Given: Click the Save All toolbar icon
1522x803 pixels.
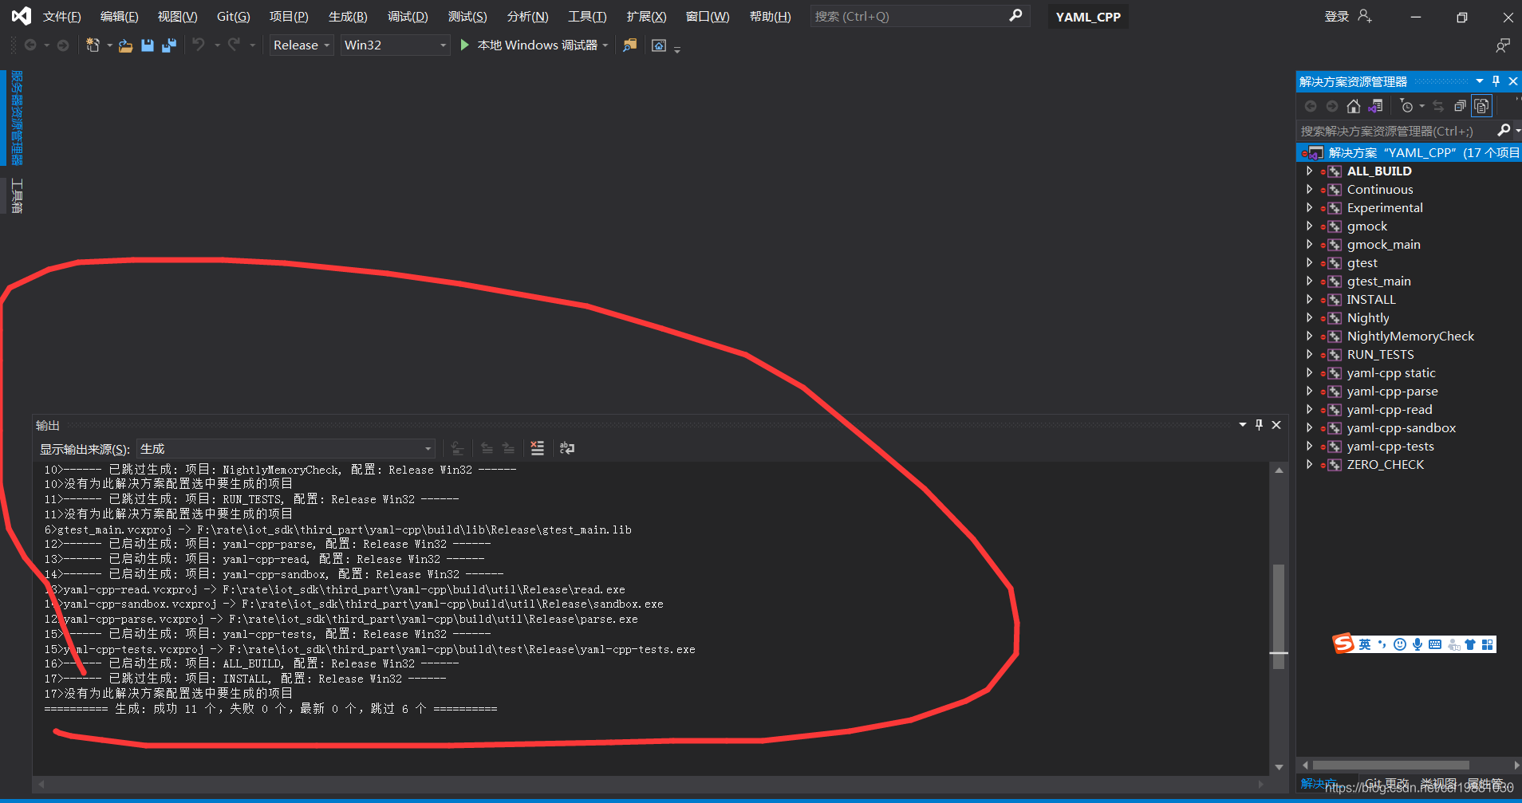Looking at the screenshot, I should click(169, 45).
